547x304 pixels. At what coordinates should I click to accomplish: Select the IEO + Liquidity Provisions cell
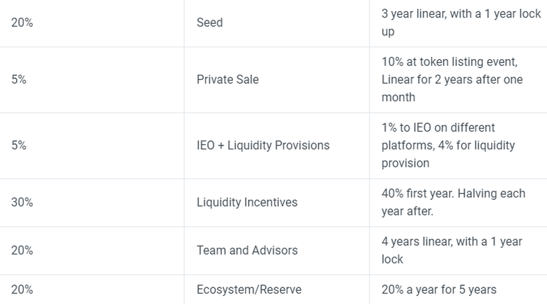263,146
